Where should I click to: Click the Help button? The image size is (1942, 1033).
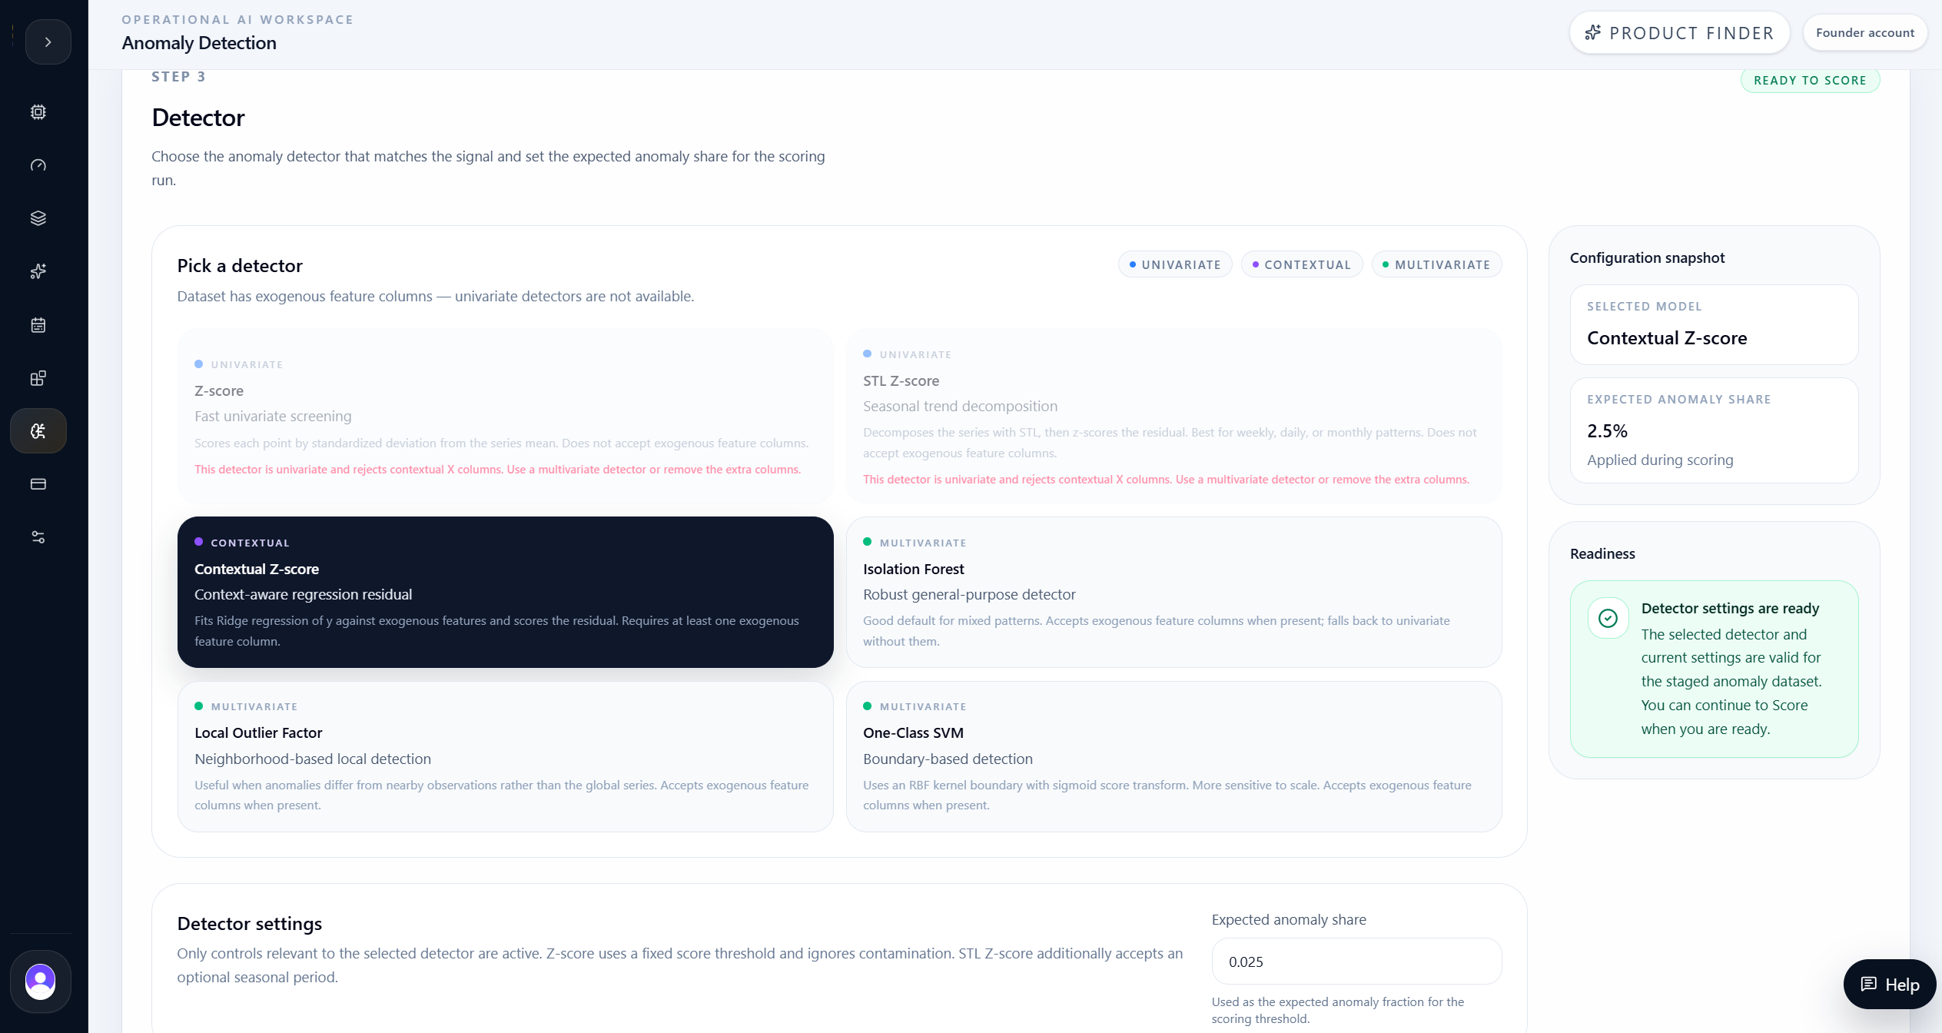click(1890, 985)
